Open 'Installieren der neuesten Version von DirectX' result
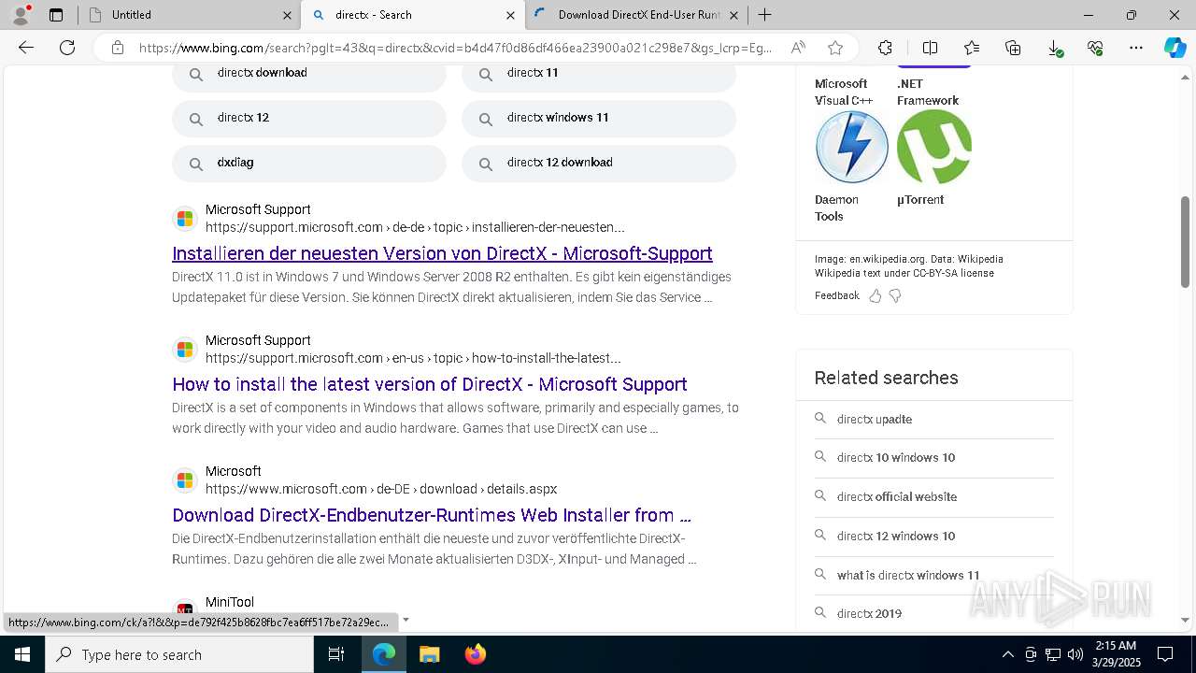Screen dimensions: 1196x673 (442, 253)
